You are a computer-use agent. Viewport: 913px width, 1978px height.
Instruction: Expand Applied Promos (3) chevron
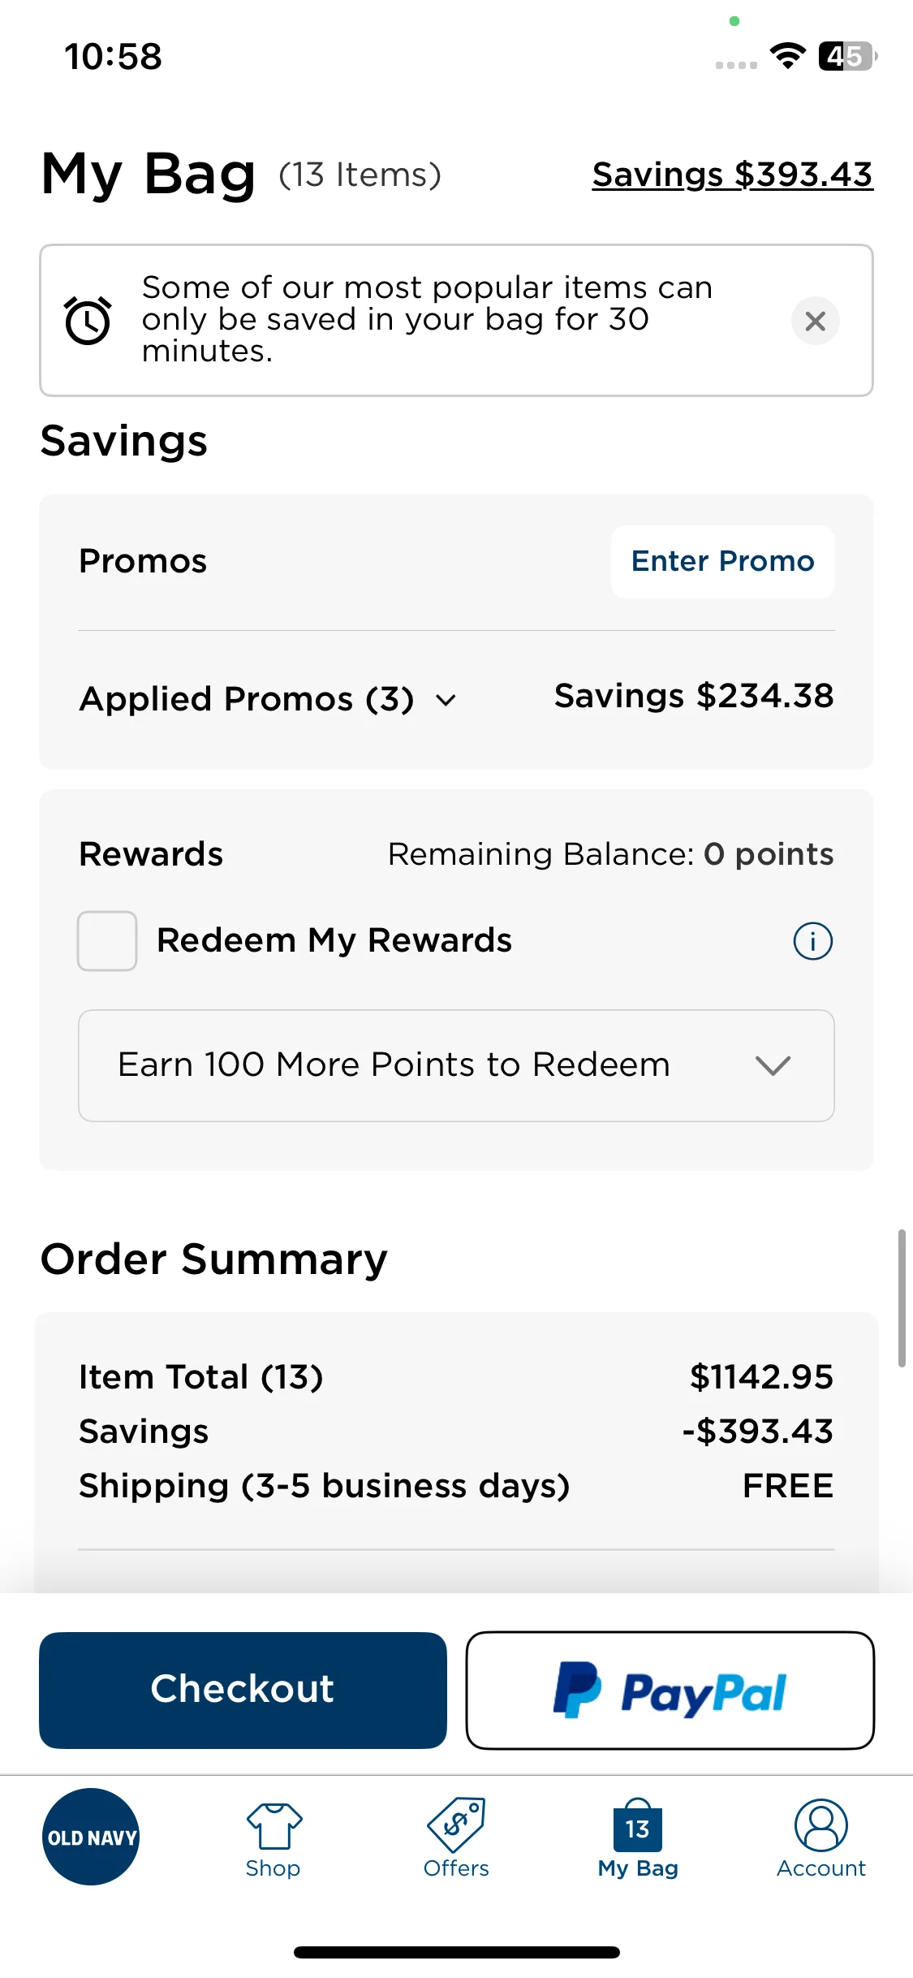[446, 700]
